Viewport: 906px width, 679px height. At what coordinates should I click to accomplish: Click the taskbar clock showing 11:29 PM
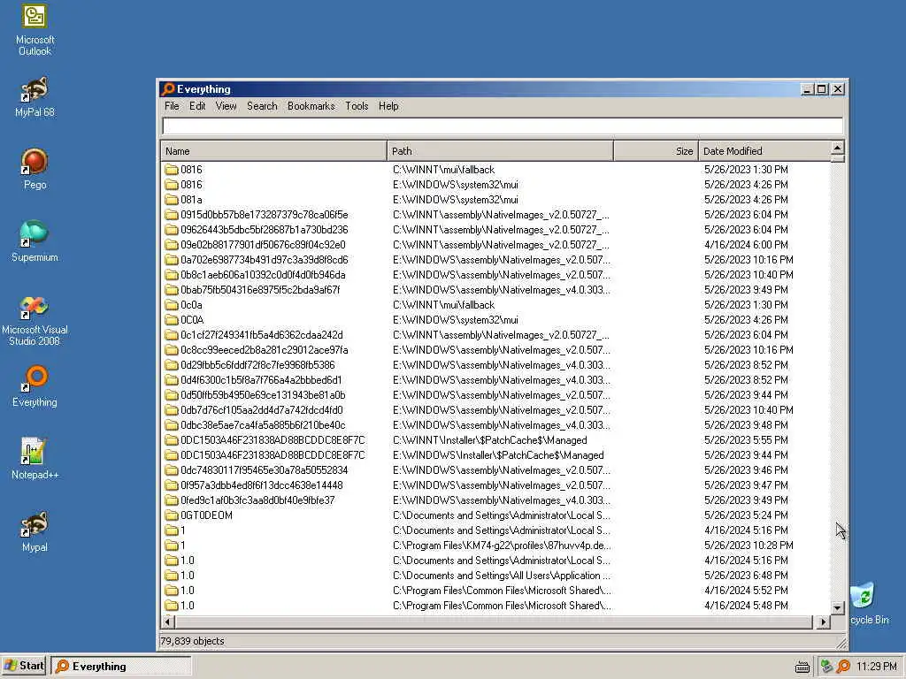click(876, 667)
